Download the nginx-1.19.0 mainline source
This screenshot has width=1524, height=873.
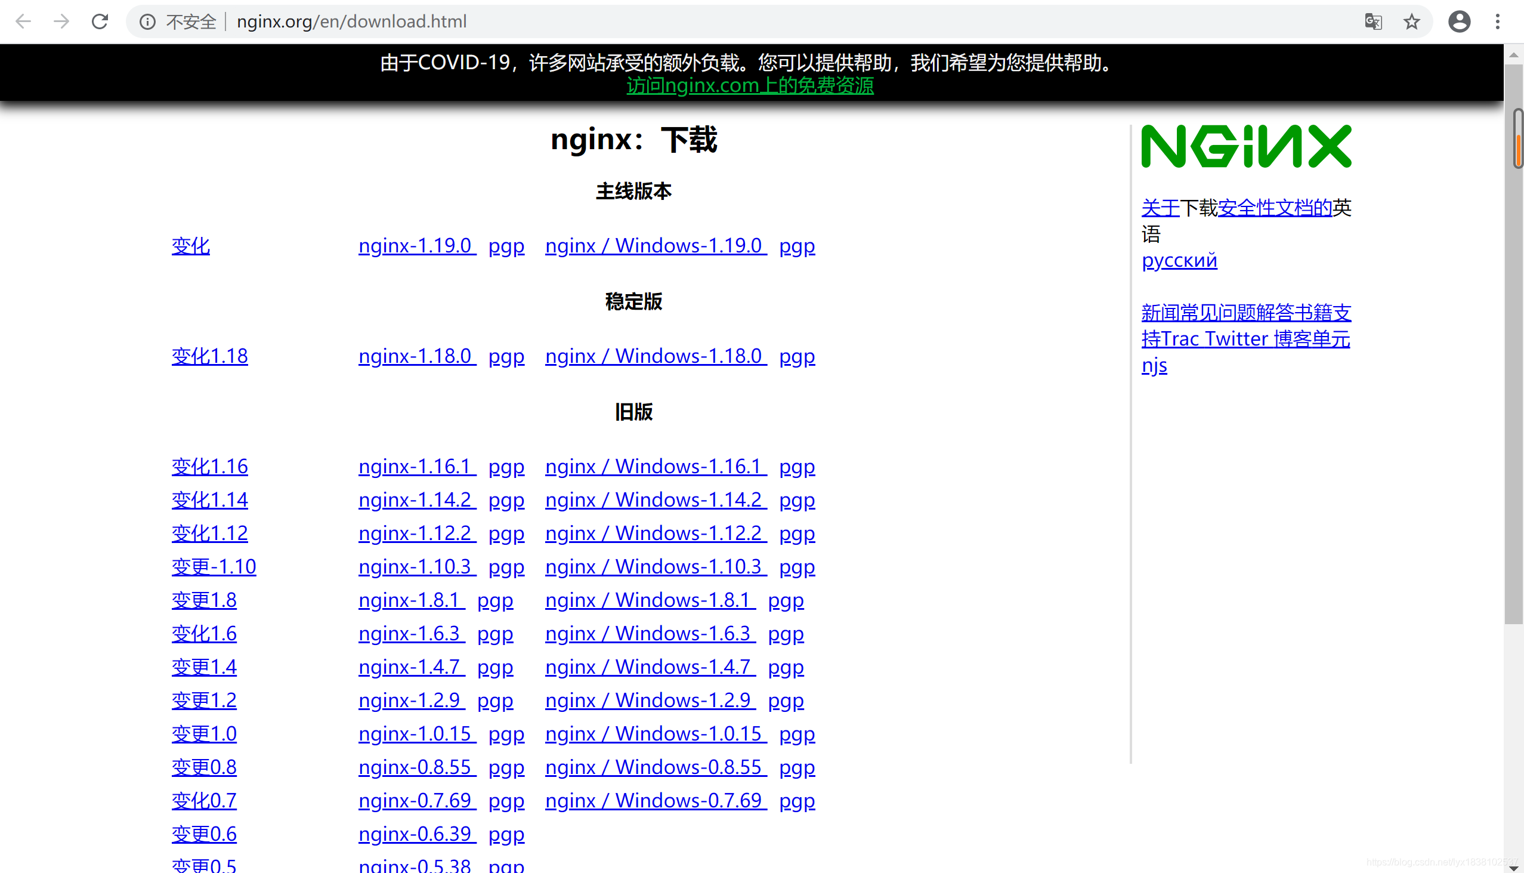pyautogui.click(x=416, y=245)
